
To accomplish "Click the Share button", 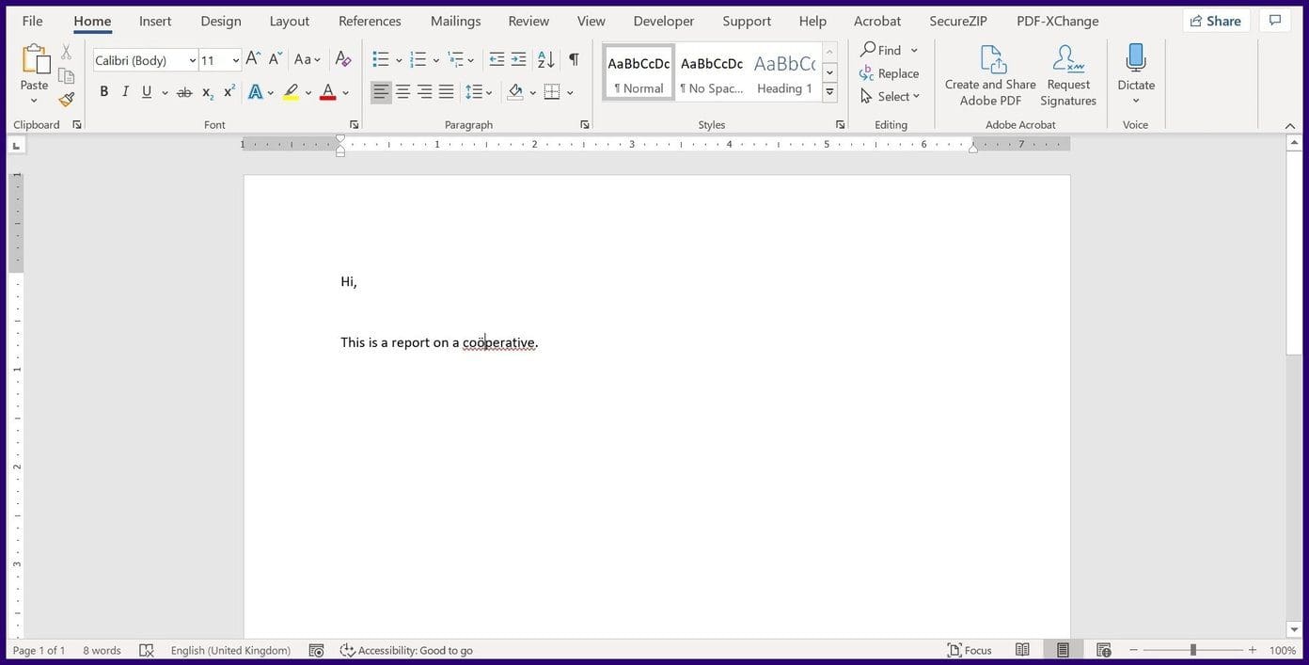I will (1216, 21).
